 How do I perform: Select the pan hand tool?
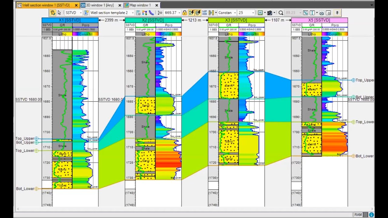coord(53,13)
